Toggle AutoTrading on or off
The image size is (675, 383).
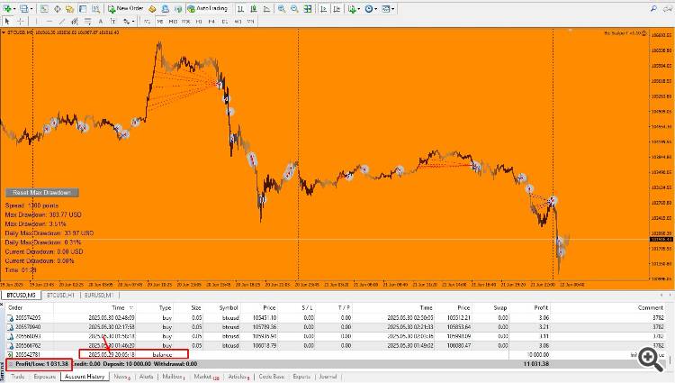pos(208,9)
